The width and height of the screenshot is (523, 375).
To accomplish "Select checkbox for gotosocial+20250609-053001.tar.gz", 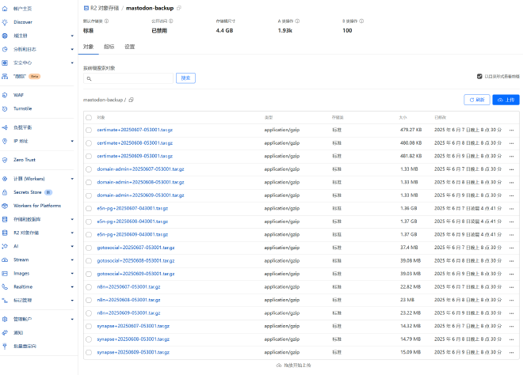I will click(89, 274).
